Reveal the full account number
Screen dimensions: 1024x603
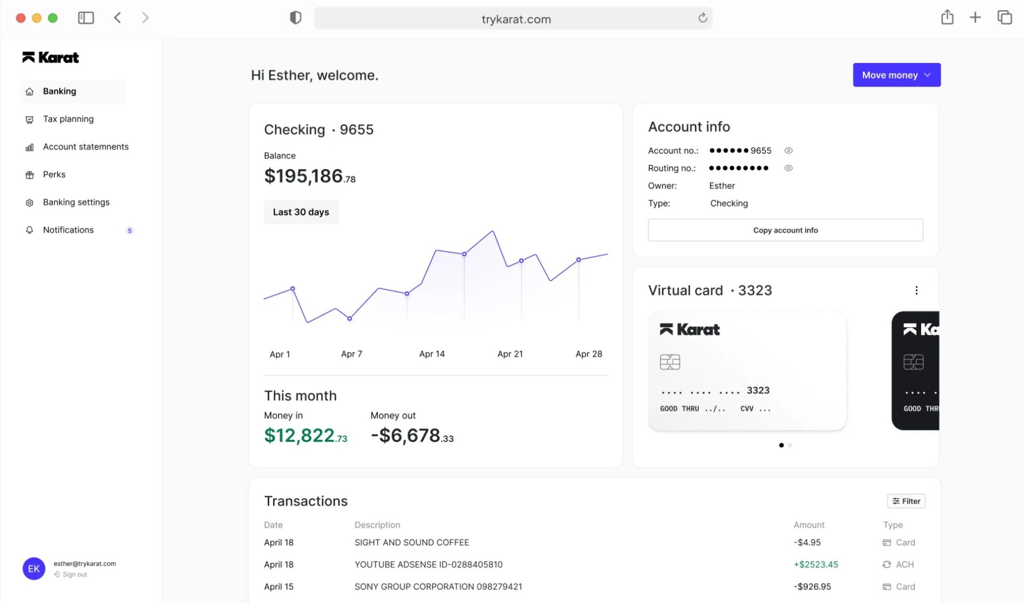(788, 150)
